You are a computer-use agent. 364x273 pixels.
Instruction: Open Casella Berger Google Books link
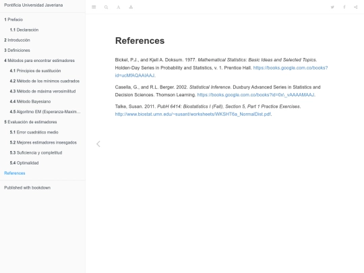[x=255, y=95]
